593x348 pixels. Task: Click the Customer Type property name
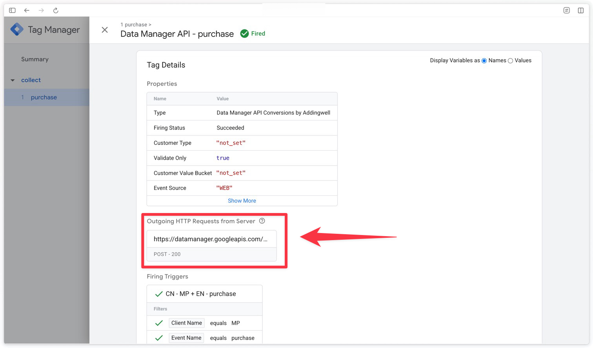[173, 143]
